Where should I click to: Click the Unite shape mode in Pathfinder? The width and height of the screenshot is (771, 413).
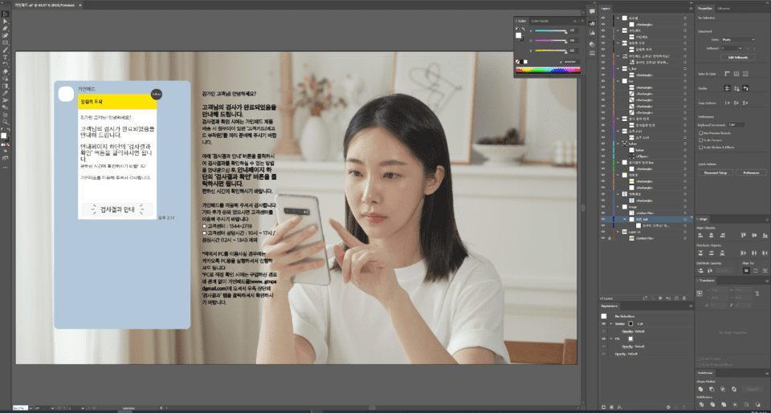point(700,389)
